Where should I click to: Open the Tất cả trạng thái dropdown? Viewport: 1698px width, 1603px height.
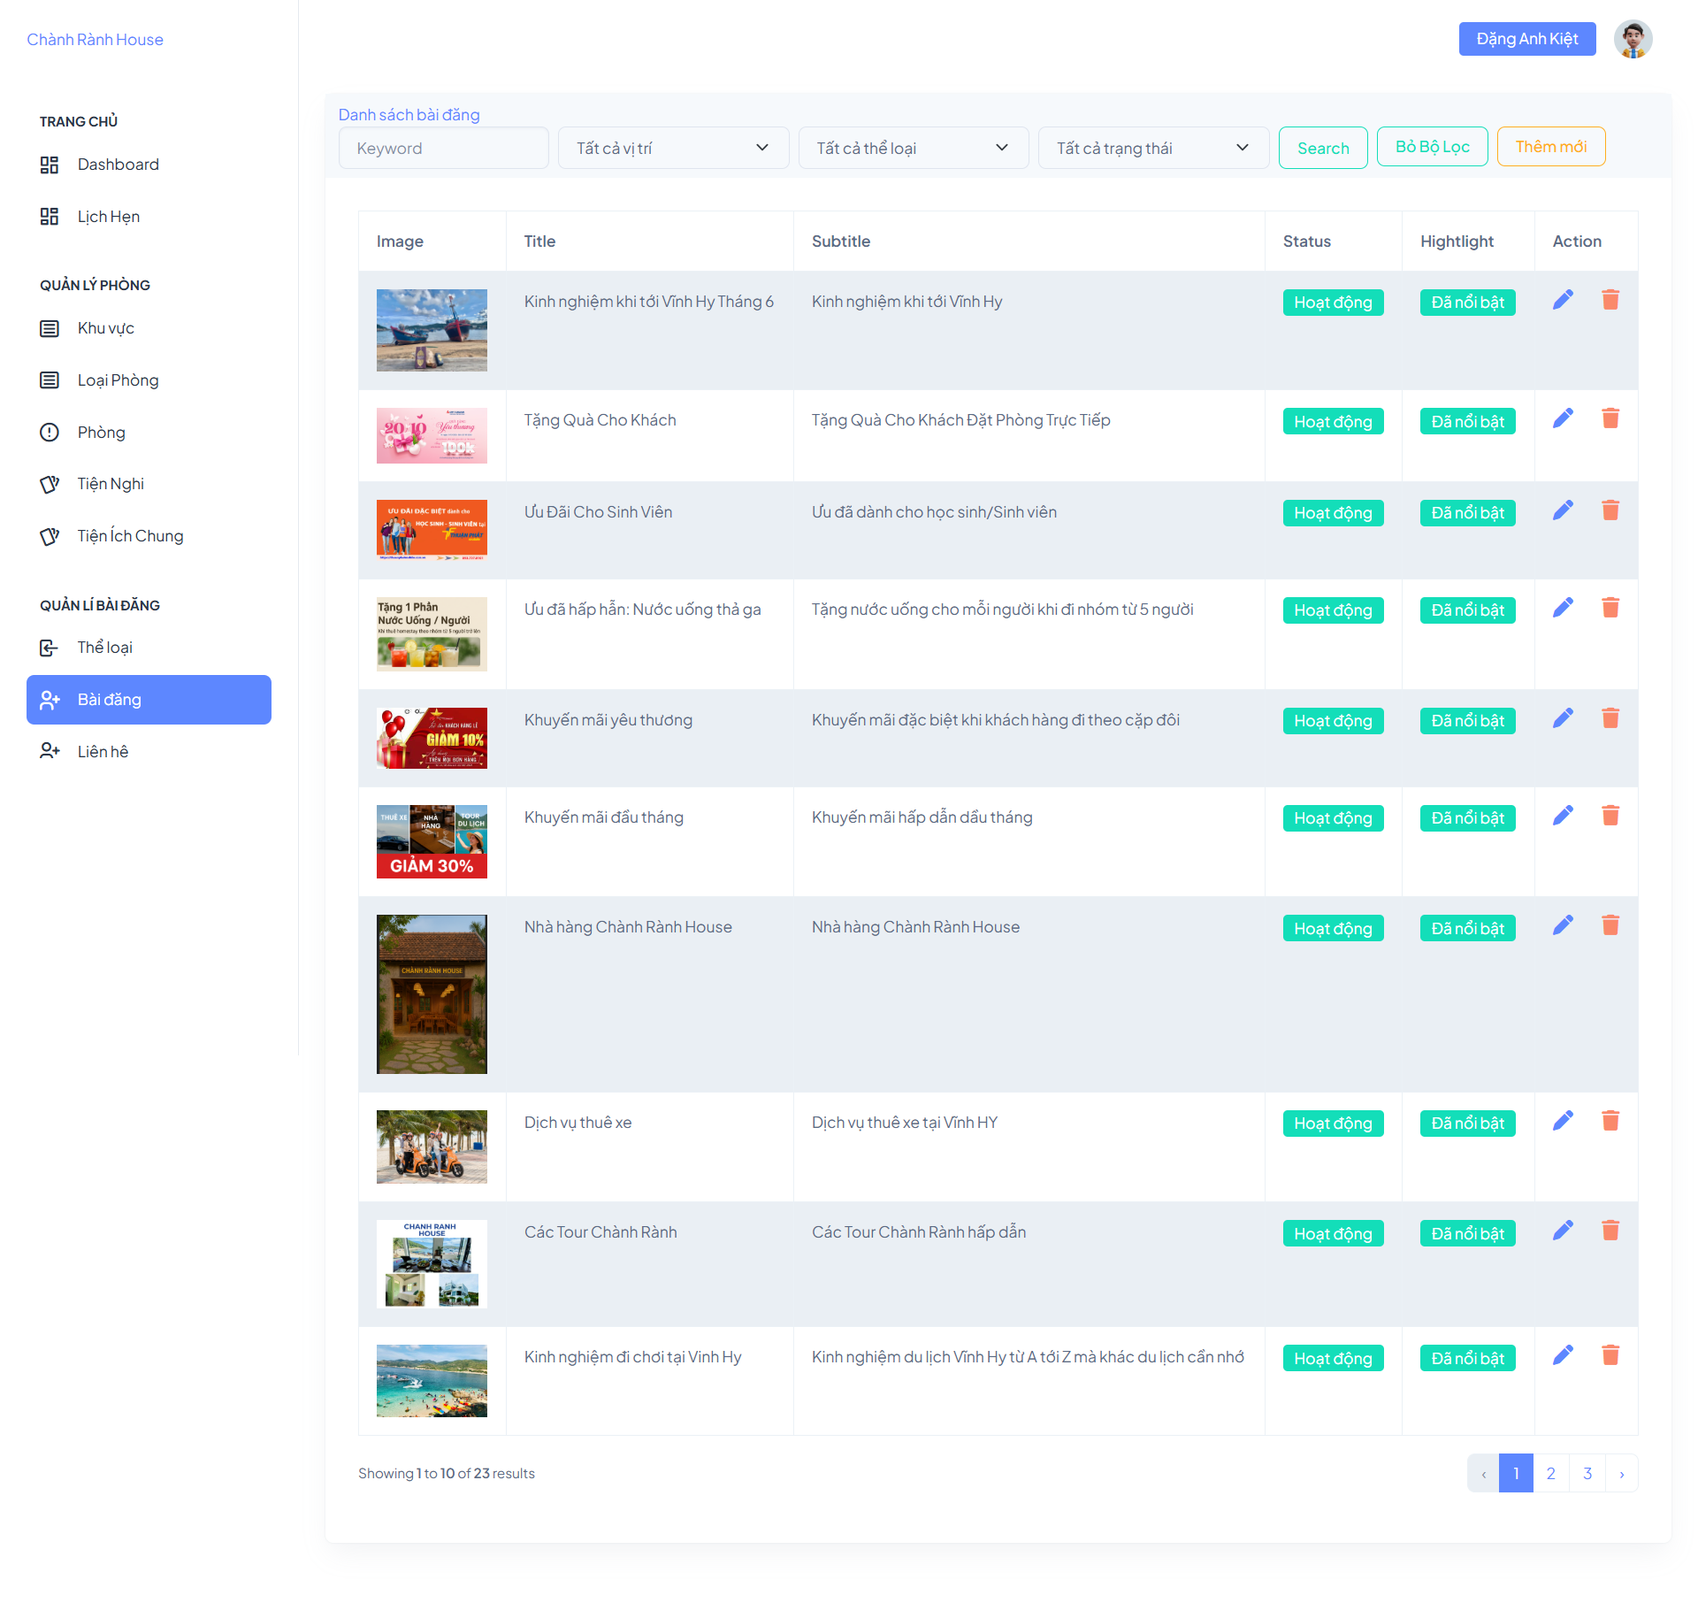tap(1153, 148)
